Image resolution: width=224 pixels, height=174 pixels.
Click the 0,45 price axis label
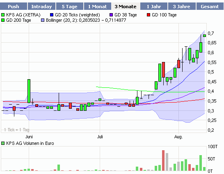pos(212,82)
